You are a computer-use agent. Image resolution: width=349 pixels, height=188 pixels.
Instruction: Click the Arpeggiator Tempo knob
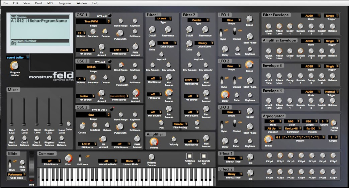(268, 139)
